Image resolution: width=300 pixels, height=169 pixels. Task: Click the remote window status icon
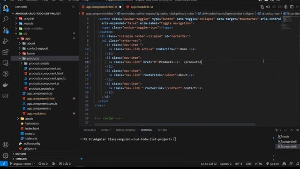4,164
